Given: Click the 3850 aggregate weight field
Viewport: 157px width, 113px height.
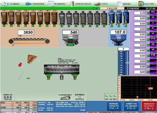Looking at the screenshot, I should tap(26, 32).
